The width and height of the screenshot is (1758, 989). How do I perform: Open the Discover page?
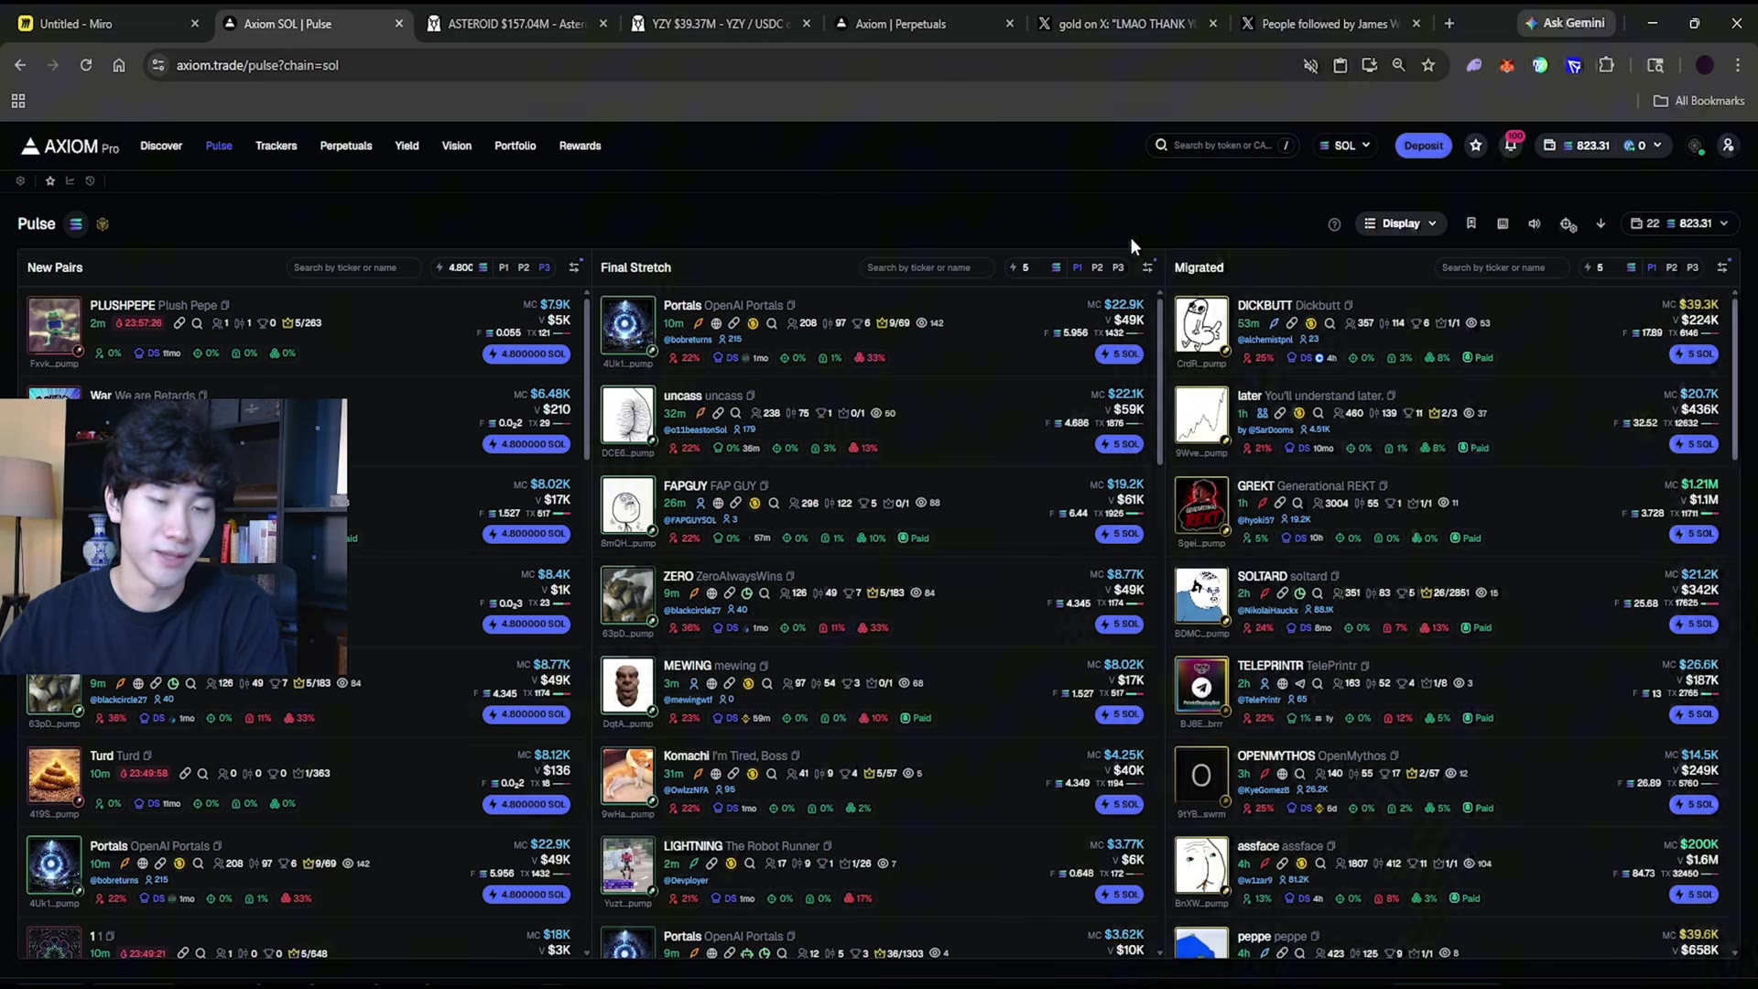(x=161, y=146)
